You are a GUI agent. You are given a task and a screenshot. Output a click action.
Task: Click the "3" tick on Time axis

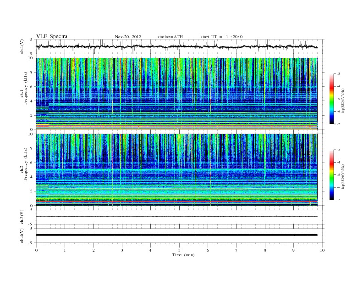(x=122, y=250)
